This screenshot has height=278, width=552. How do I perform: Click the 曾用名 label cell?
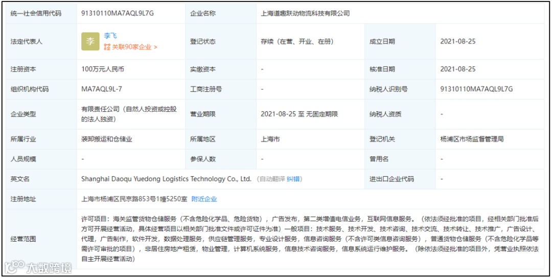tap(400, 159)
